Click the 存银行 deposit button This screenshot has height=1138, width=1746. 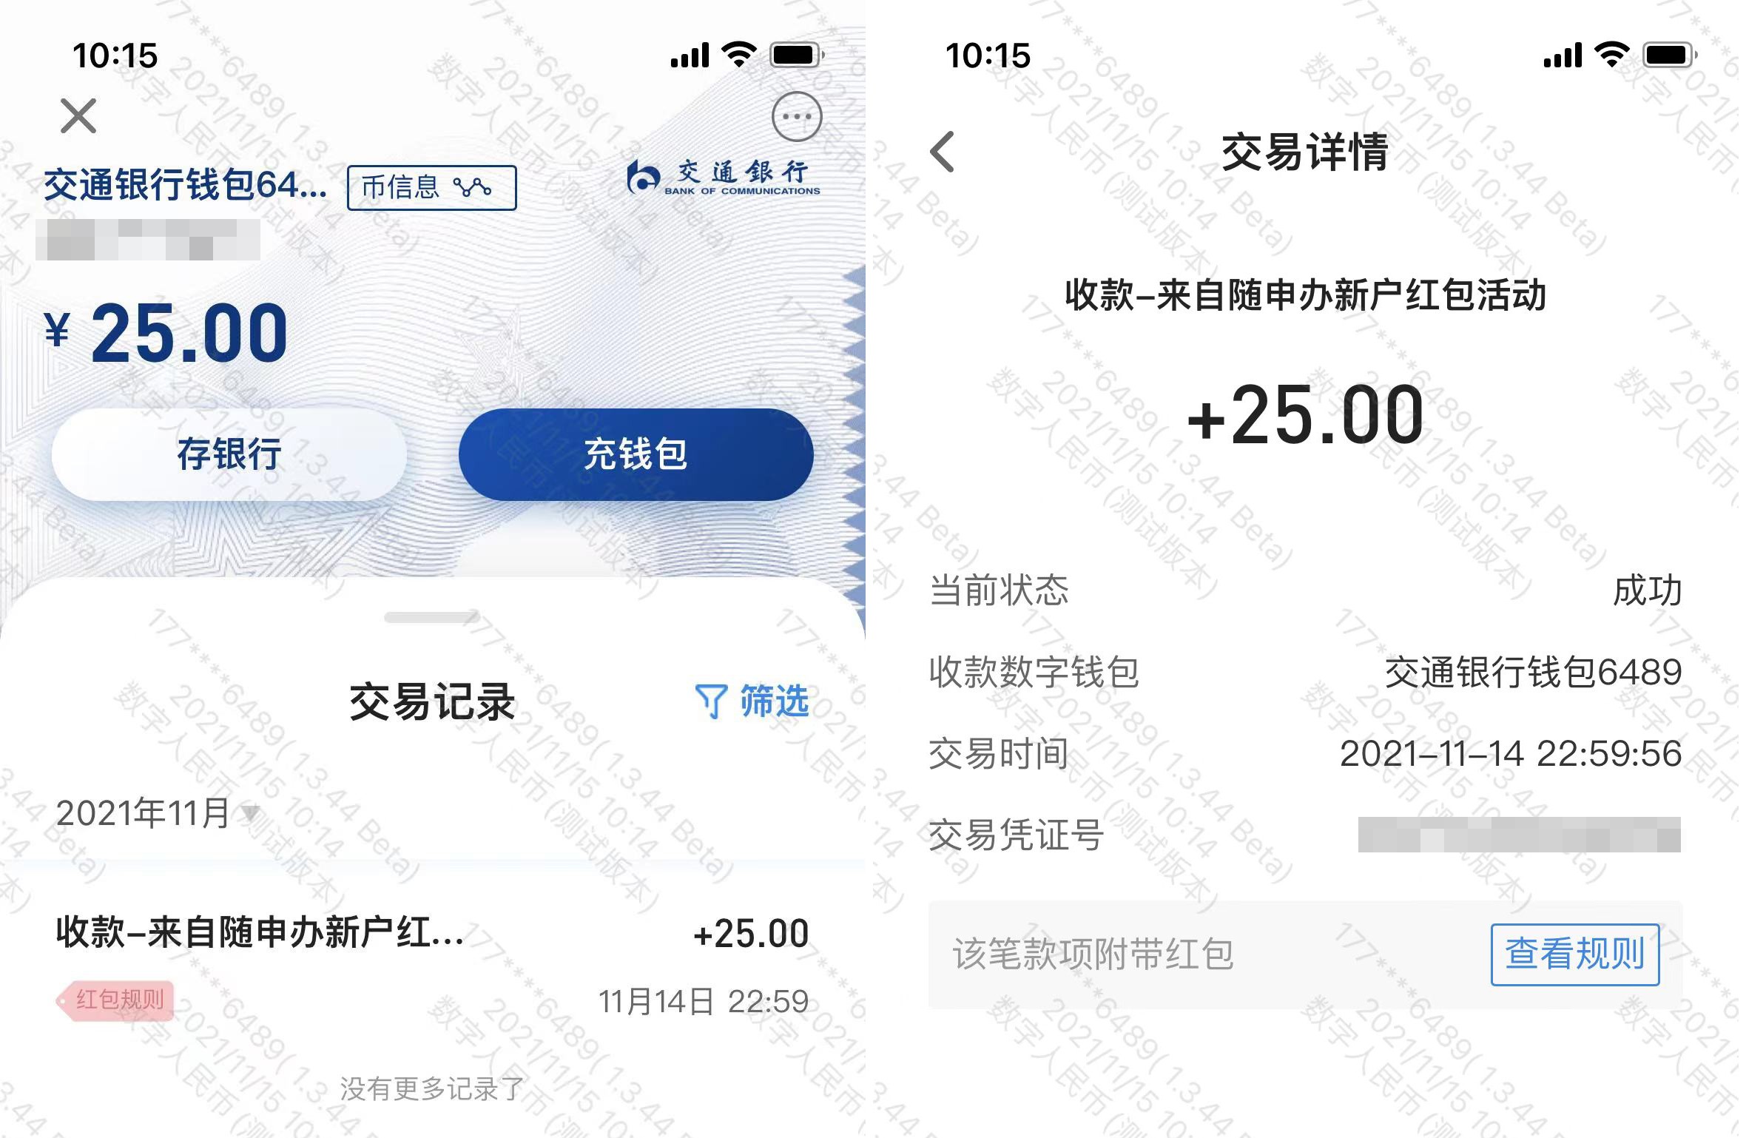pos(229,454)
